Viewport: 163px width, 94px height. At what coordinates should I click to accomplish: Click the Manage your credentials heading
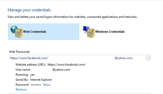[29, 10]
